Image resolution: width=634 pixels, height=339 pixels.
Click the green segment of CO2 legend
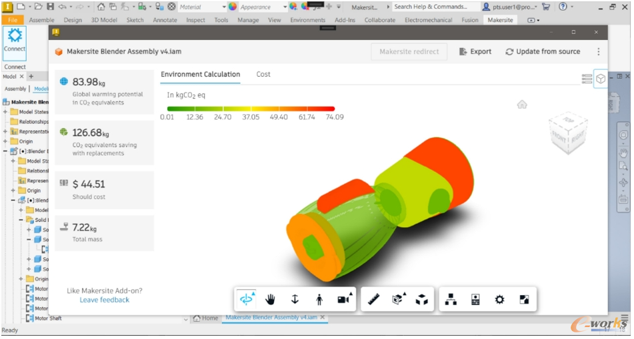181,109
